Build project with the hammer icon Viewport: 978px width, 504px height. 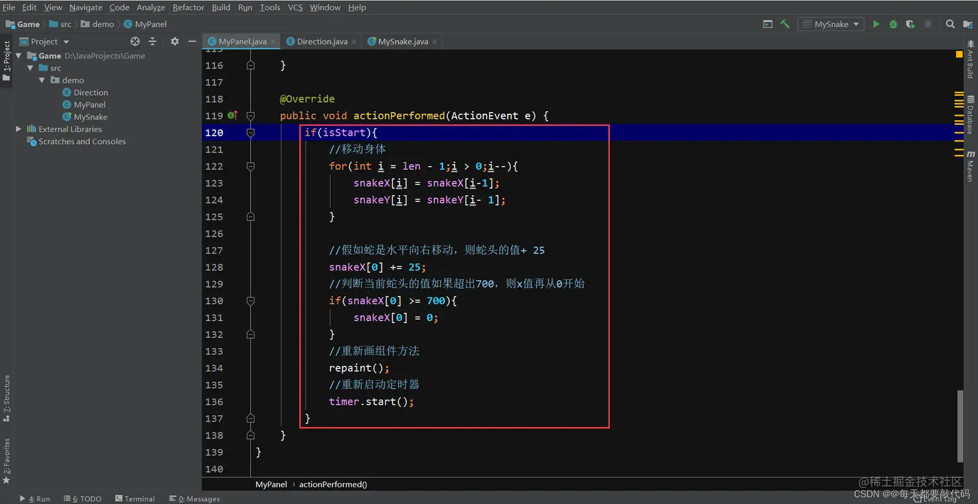[785, 24]
